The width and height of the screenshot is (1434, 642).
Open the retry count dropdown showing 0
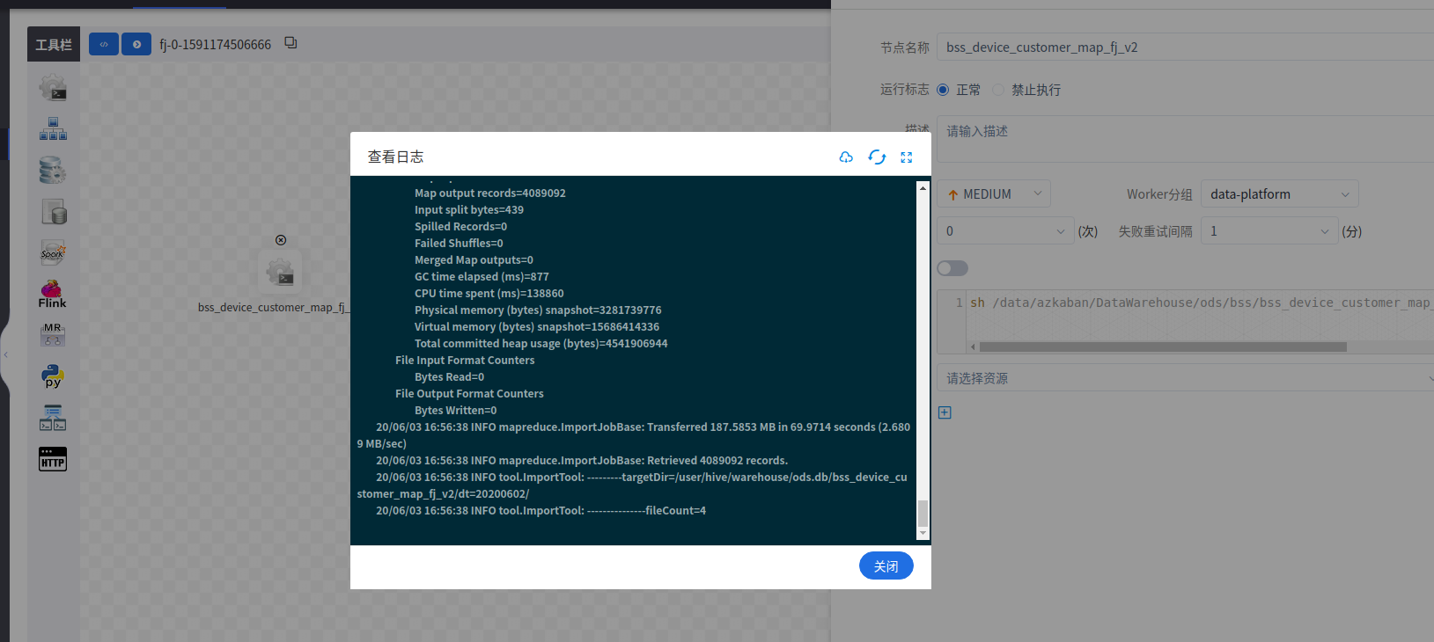click(x=1005, y=231)
